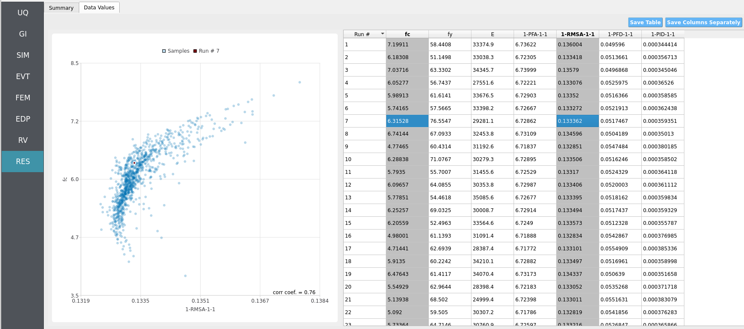Viewport: 744px width, 329px height.
Task: Click E cell 33374.9
Action: [492, 44]
